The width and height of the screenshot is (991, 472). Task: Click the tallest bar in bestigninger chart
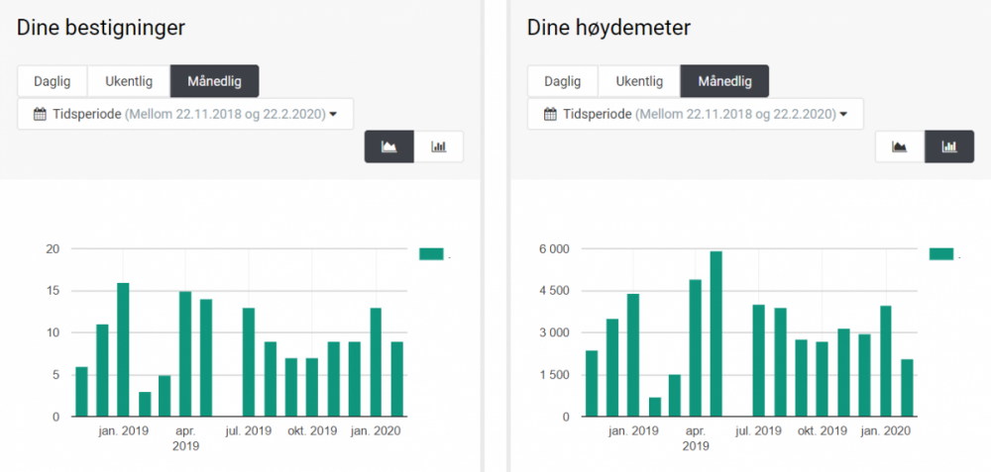tap(123, 349)
